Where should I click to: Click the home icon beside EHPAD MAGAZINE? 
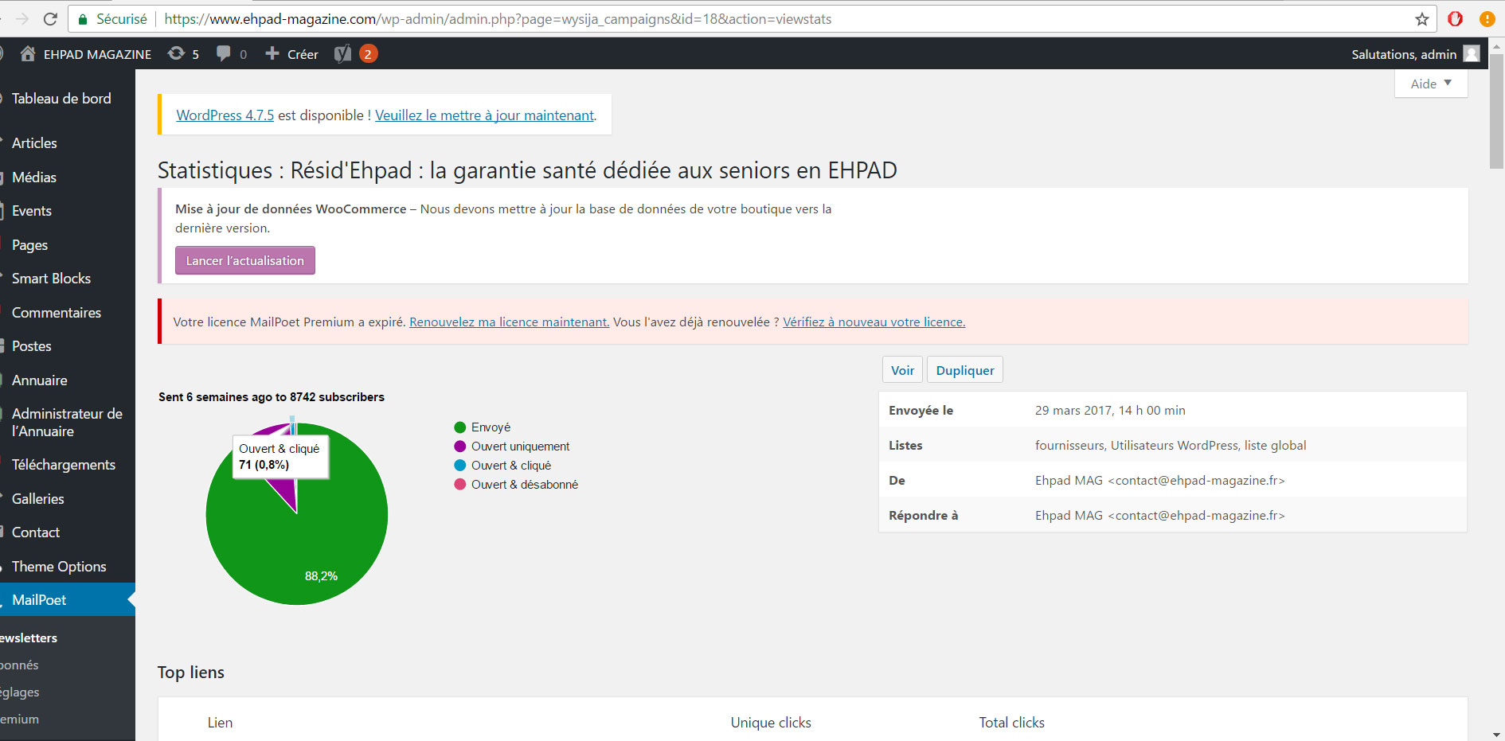(28, 54)
